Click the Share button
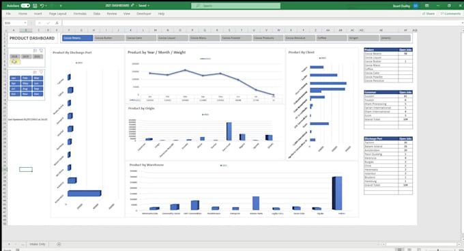 429,14
